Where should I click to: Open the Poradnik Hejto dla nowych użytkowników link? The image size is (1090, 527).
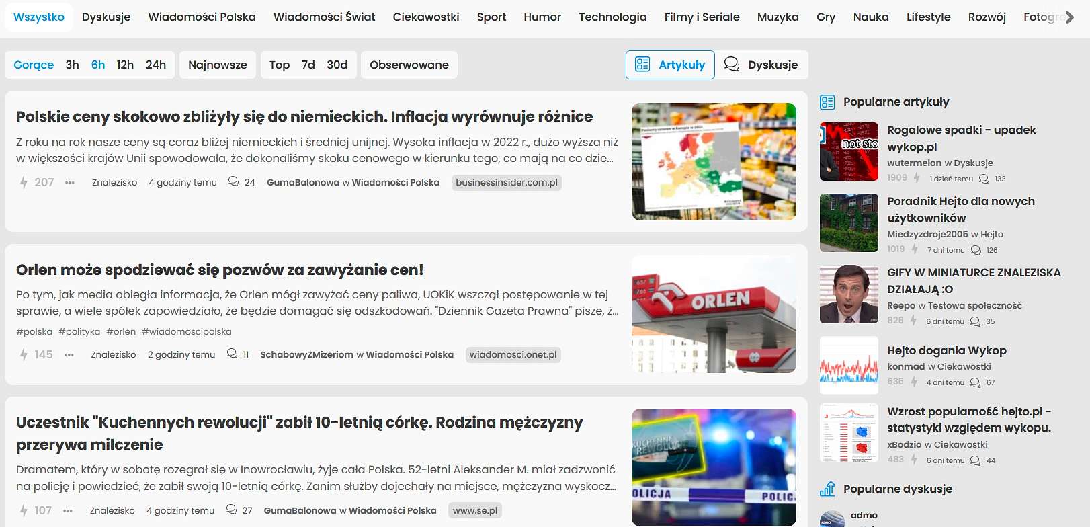(961, 209)
